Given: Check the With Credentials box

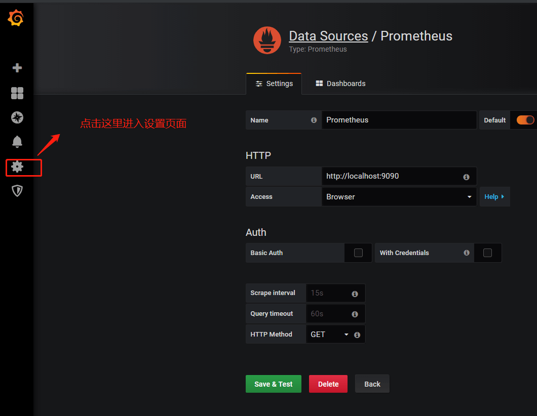Looking at the screenshot, I should [x=488, y=253].
